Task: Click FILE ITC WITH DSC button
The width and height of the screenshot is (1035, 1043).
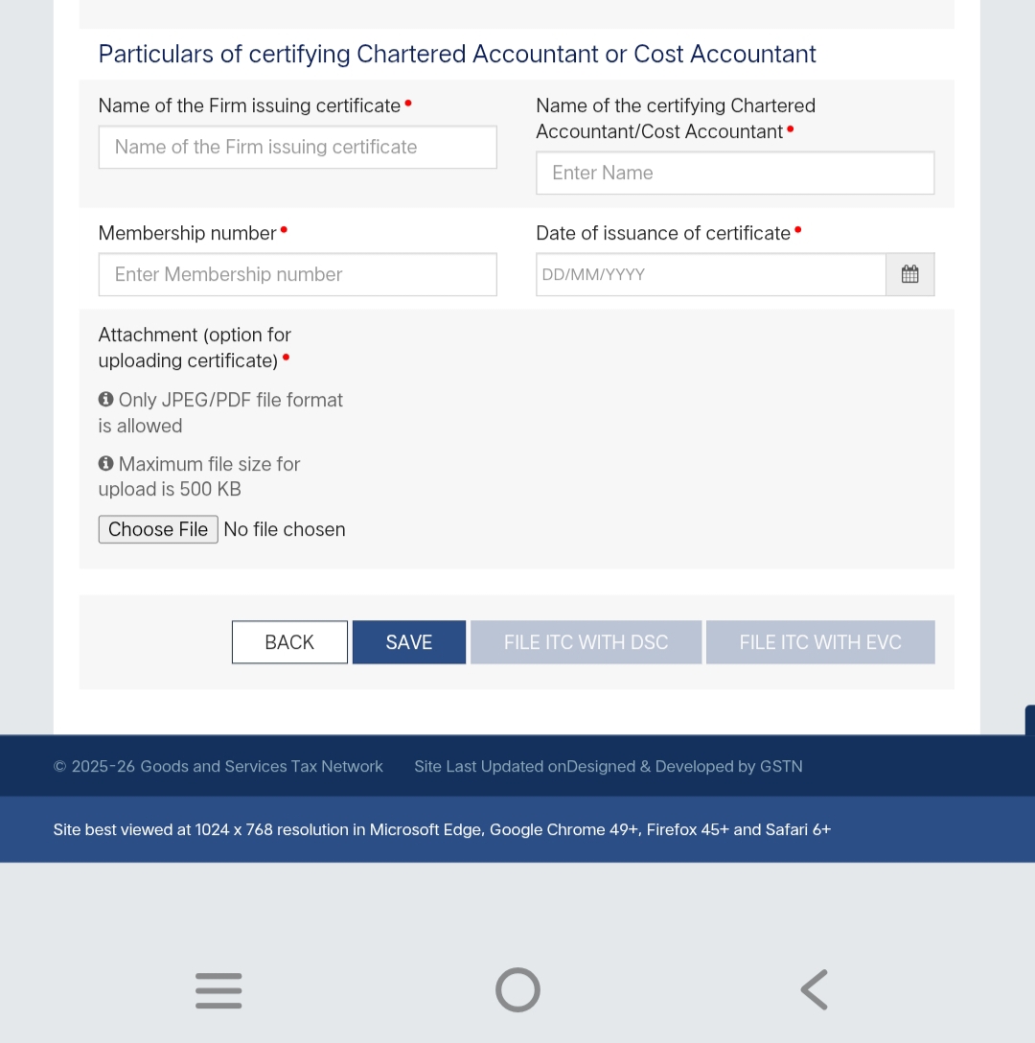Action: click(586, 642)
